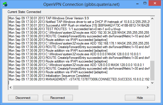Click the log scroll left arrow
Image resolution: width=163 pixels, height=105 pixels.
(11, 87)
